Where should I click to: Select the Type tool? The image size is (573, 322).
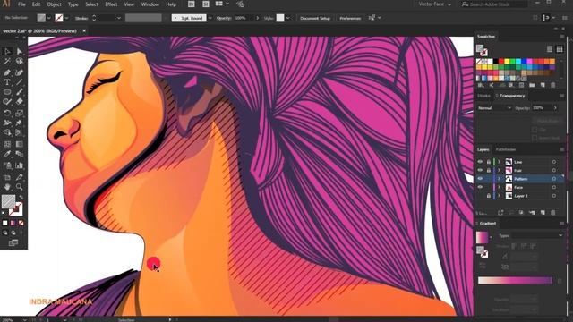pos(7,82)
